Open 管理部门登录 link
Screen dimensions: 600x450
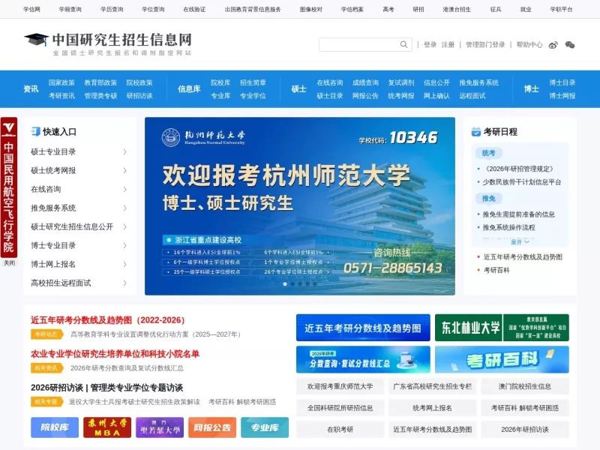[485, 45]
